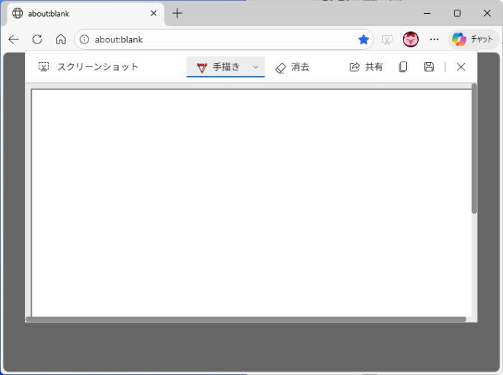Close the screenshot editor panel
The image size is (503, 375).
[x=461, y=67]
